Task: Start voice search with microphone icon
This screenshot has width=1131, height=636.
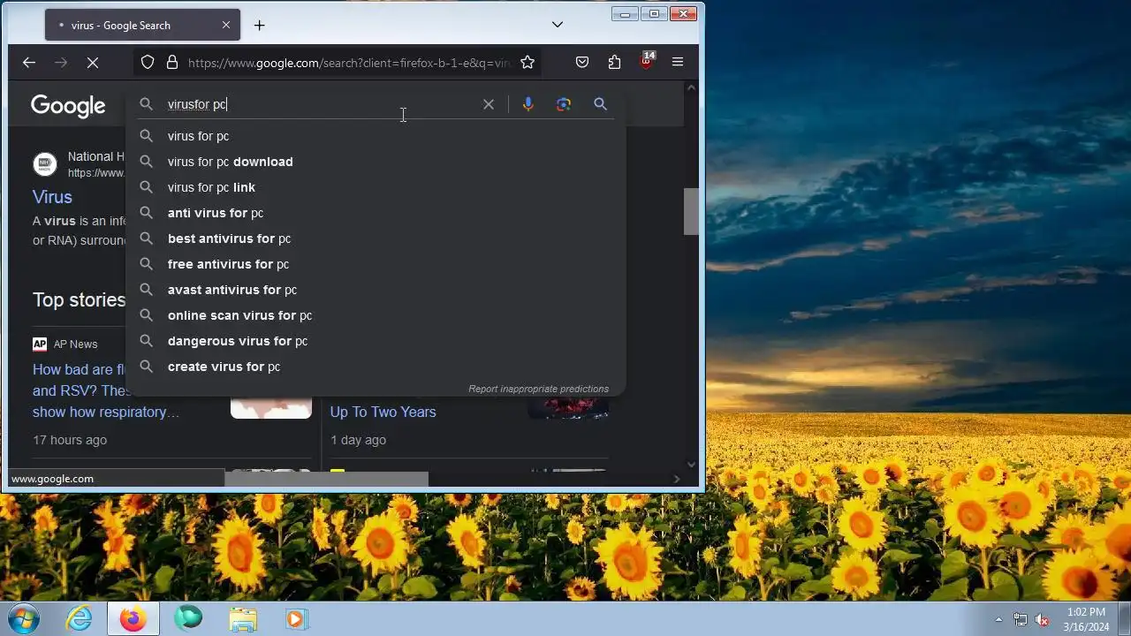Action: pos(528,104)
